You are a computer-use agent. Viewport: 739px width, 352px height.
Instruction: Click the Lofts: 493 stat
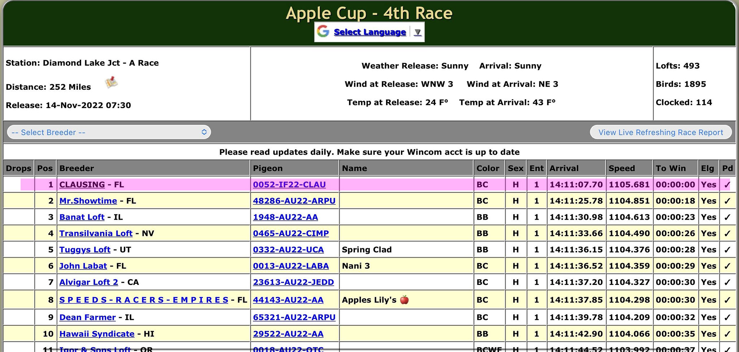tap(678, 66)
